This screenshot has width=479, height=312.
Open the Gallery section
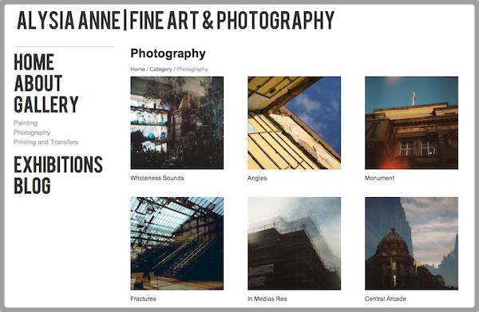click(46, 105)
